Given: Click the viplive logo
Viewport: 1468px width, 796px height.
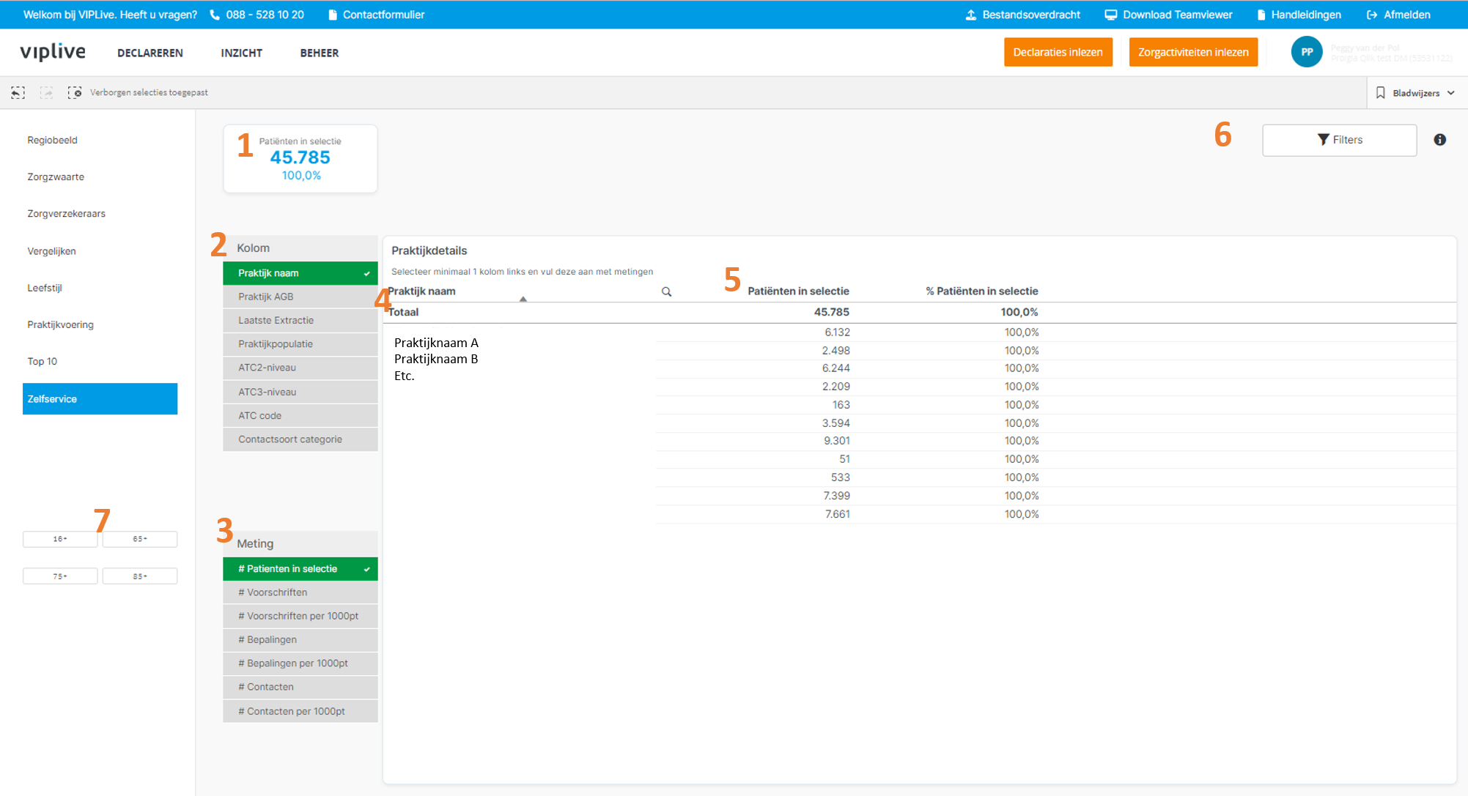Looking at the screenshot, I should click(53, 52).
